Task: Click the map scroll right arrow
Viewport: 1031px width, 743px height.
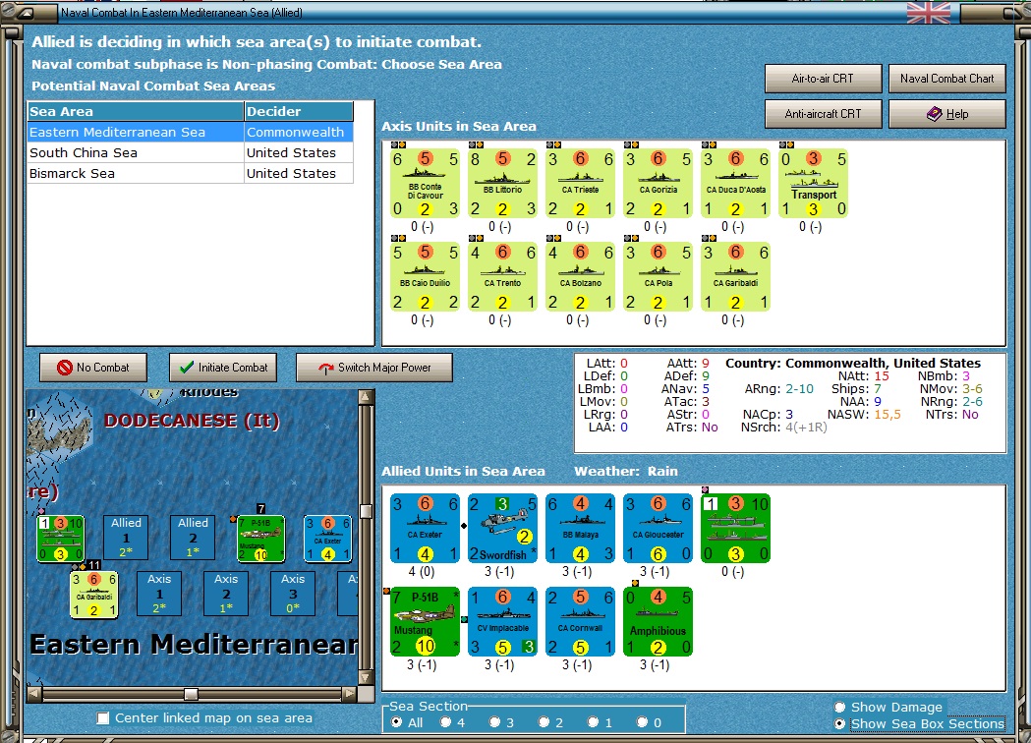Action: coord(350,694)
